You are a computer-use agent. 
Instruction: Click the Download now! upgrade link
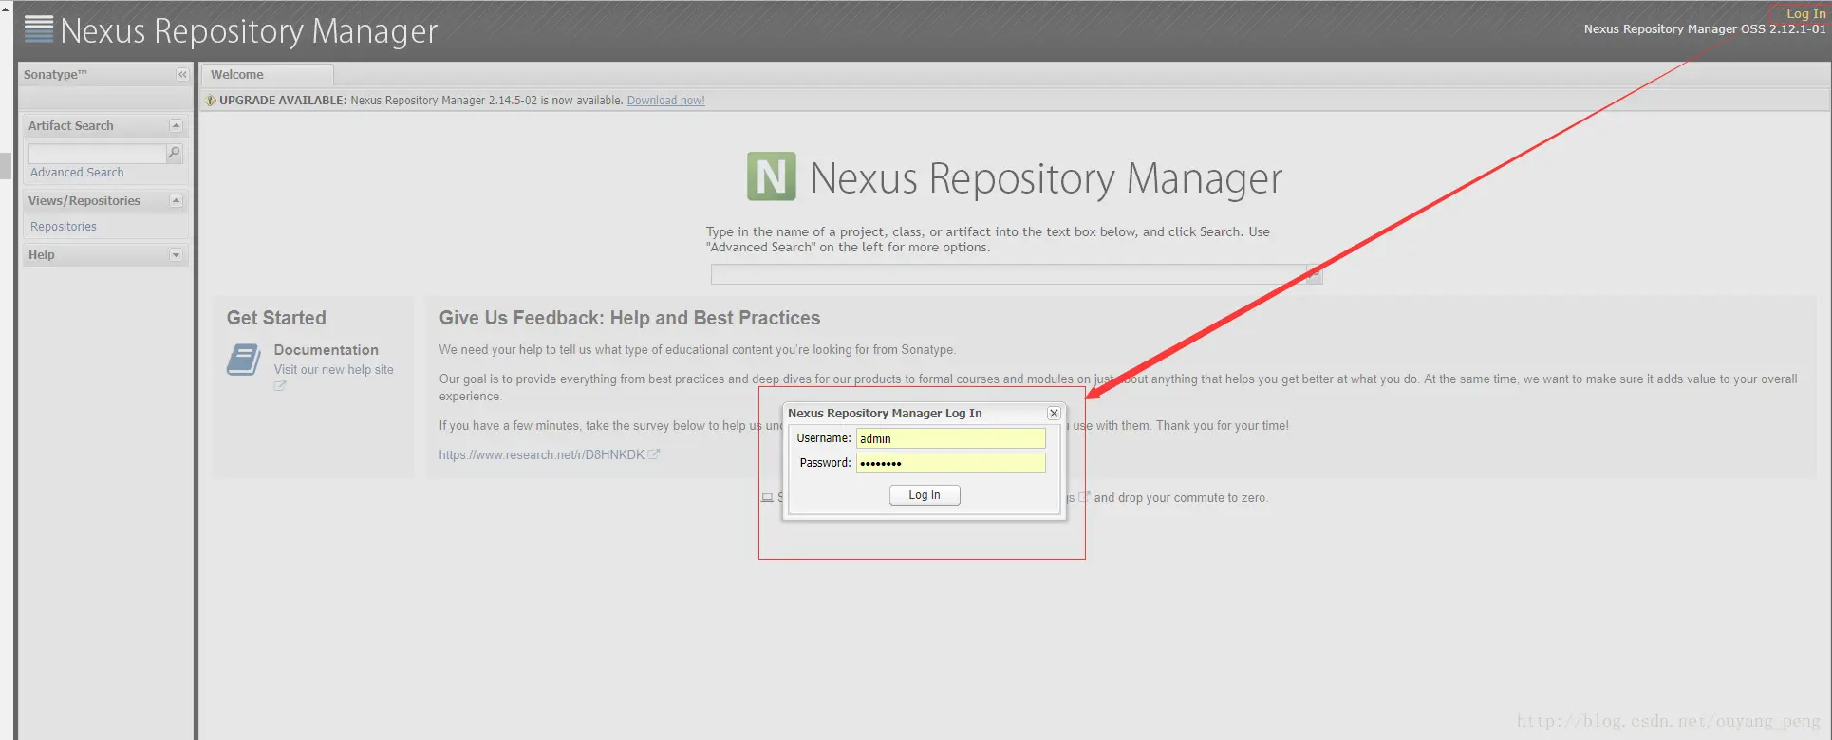665,101
